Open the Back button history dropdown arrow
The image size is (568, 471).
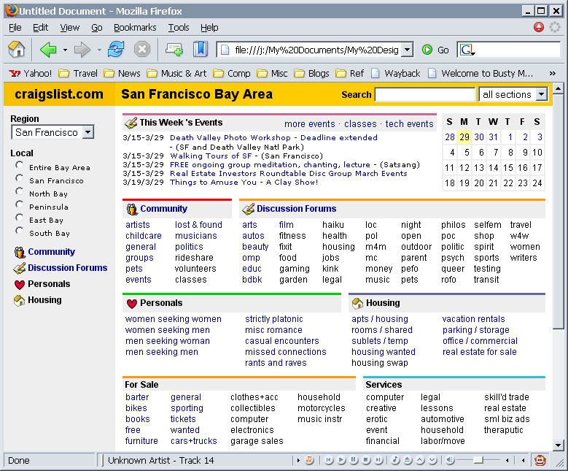[x=65, y=50]
